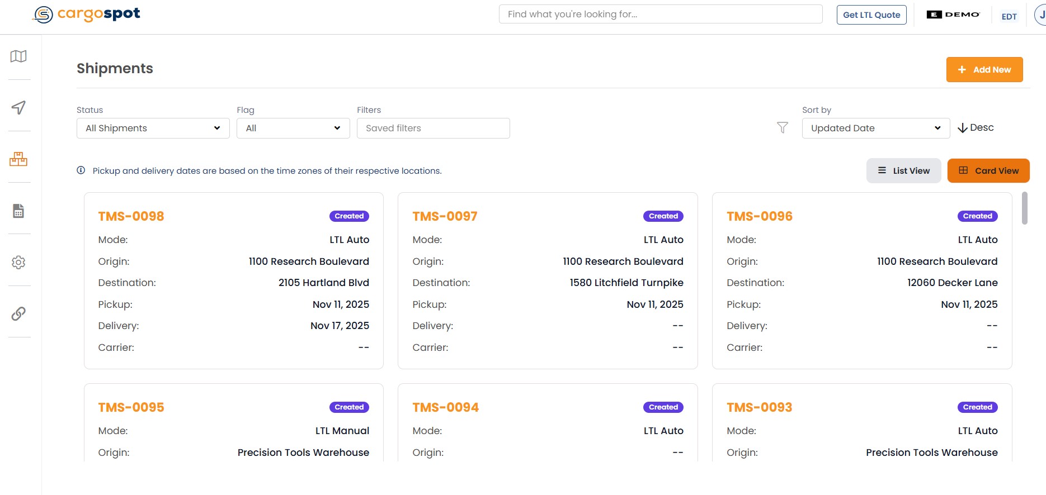The image size is (1046, 495).
Task: Open the Updated Date sort dropdown
Action: (x=875, y=128)
